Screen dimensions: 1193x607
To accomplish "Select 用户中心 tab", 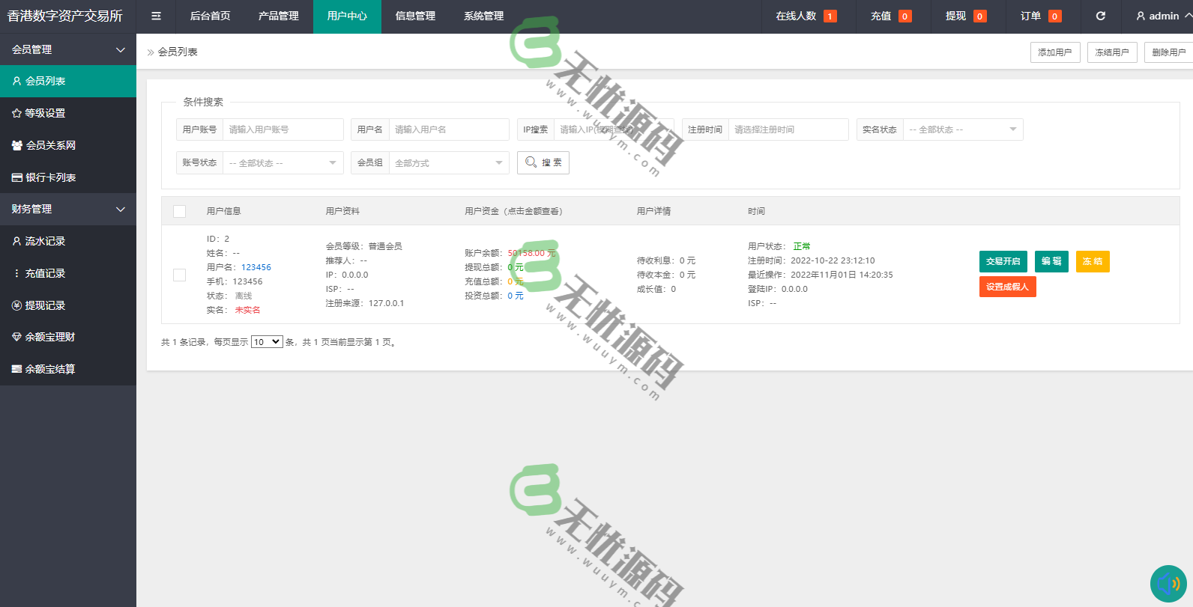I will coord(347,16).
